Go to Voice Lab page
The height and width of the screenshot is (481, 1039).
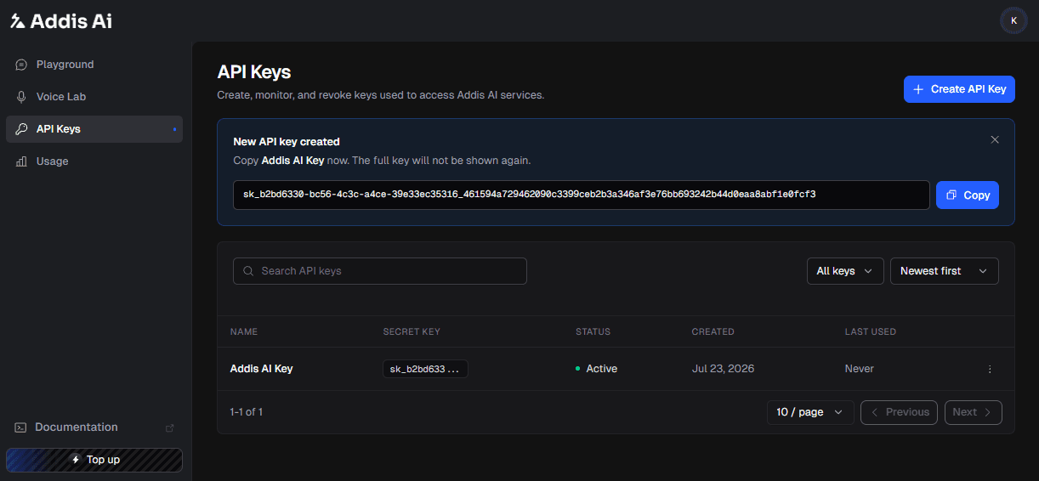pyautogui.click(x=94, y=97)
